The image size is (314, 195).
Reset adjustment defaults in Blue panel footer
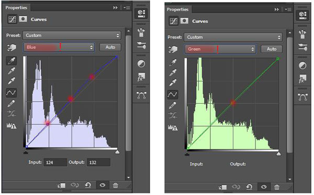[88, 185]
